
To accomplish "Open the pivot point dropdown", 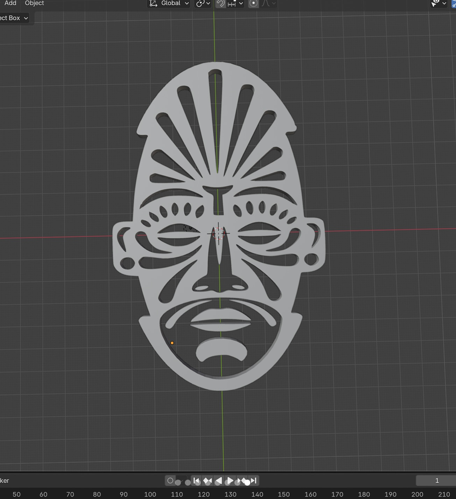I will [x=203, y=3].
